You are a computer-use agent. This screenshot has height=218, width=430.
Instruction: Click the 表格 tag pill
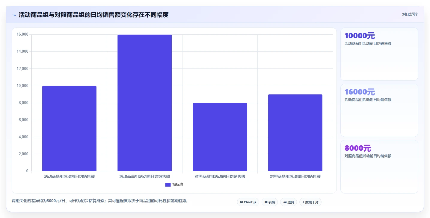pyautogui.click(x=270, y=202)
